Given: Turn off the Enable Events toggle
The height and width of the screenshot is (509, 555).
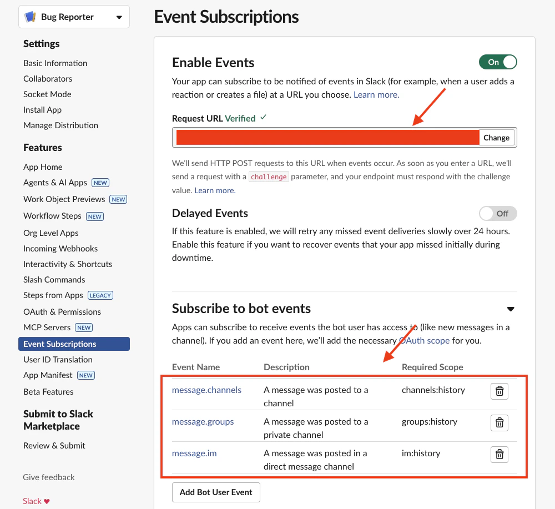Looking at the screenshot, I should (x=498, y=62).
